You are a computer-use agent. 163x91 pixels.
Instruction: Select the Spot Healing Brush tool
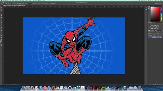[1, 18]
